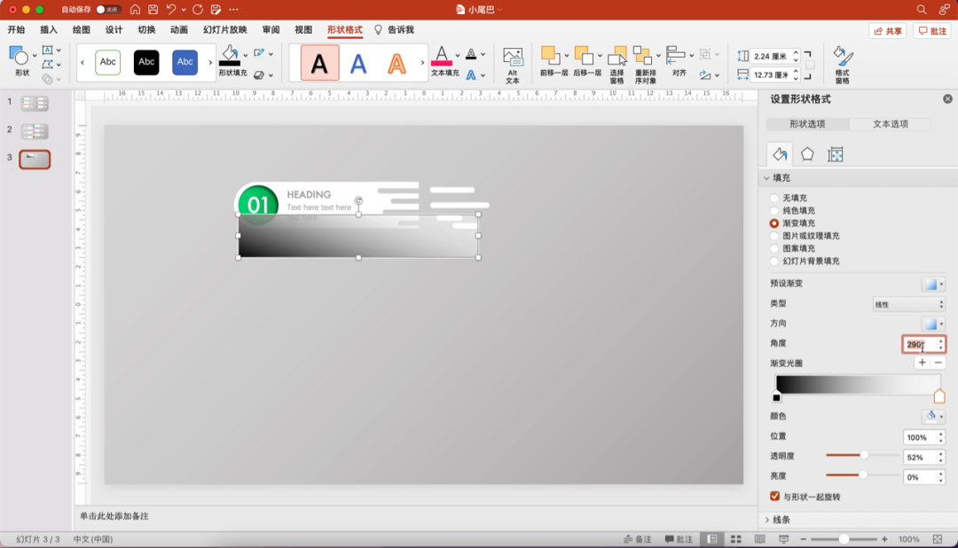958x548 pixels.
Task: Start slideshow icon in status bar
Action: coord(784,539)
